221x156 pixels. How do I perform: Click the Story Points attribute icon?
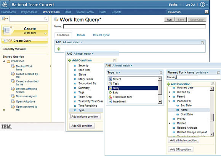pyautogui.click(x=75, y=79)
